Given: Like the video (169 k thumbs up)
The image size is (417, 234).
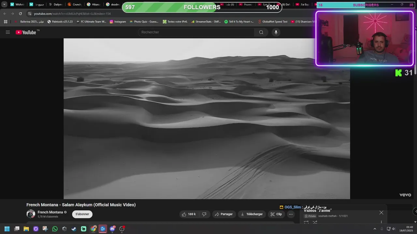Looking at the screenshot, I should coord(189,214).
